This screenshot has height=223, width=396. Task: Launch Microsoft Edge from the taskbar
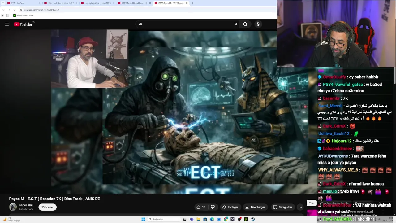point(212,219)
